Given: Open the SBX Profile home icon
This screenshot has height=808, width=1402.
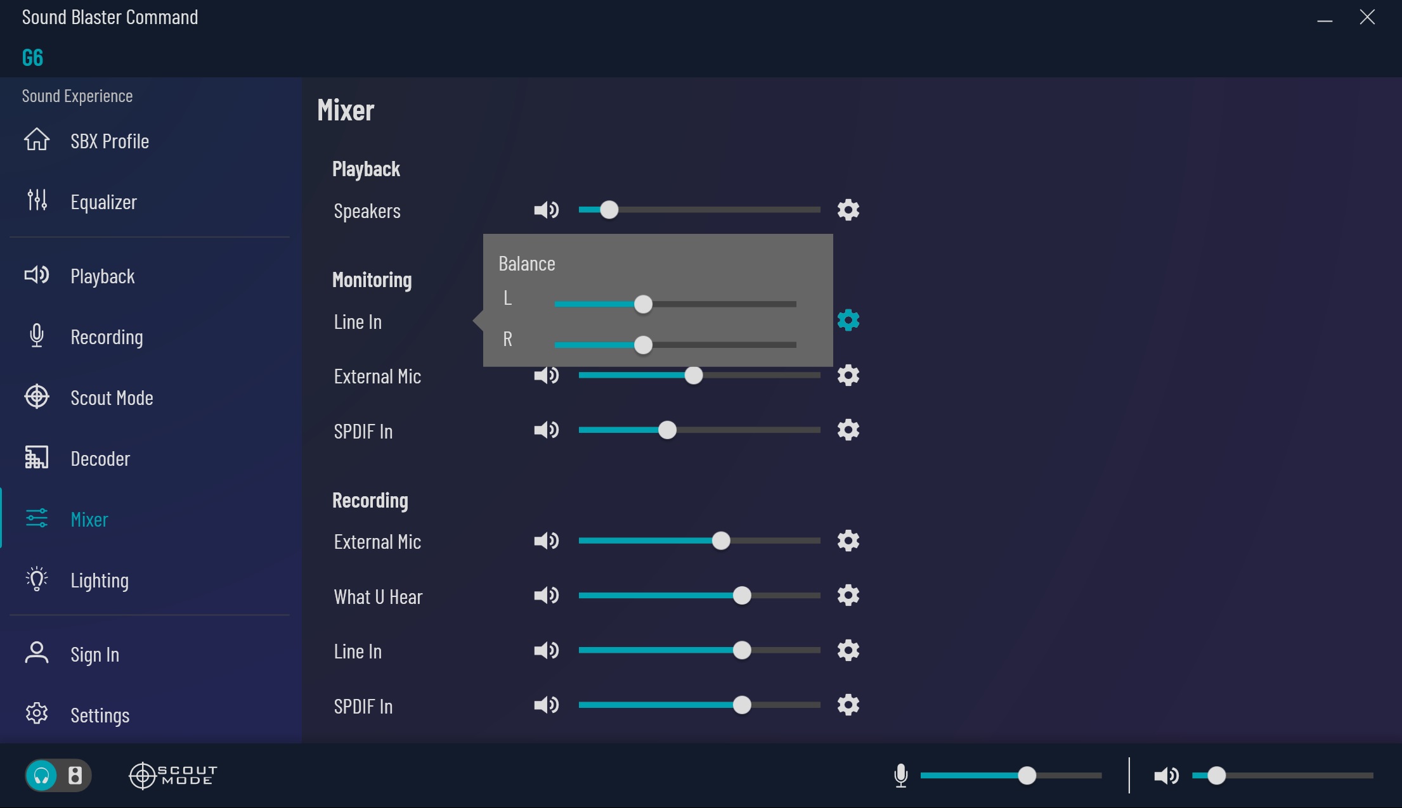Looking at the screenshot, I should tap(37, 139).
